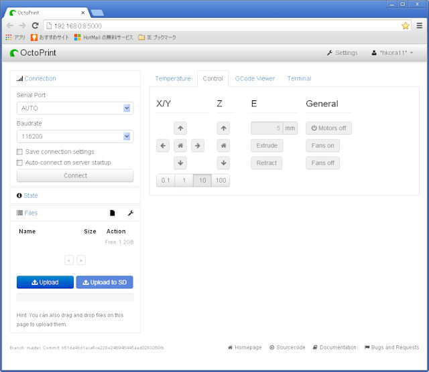This screenshot has height=372, width=429.
Task: Turn Motors off
Action: (328, 128)
